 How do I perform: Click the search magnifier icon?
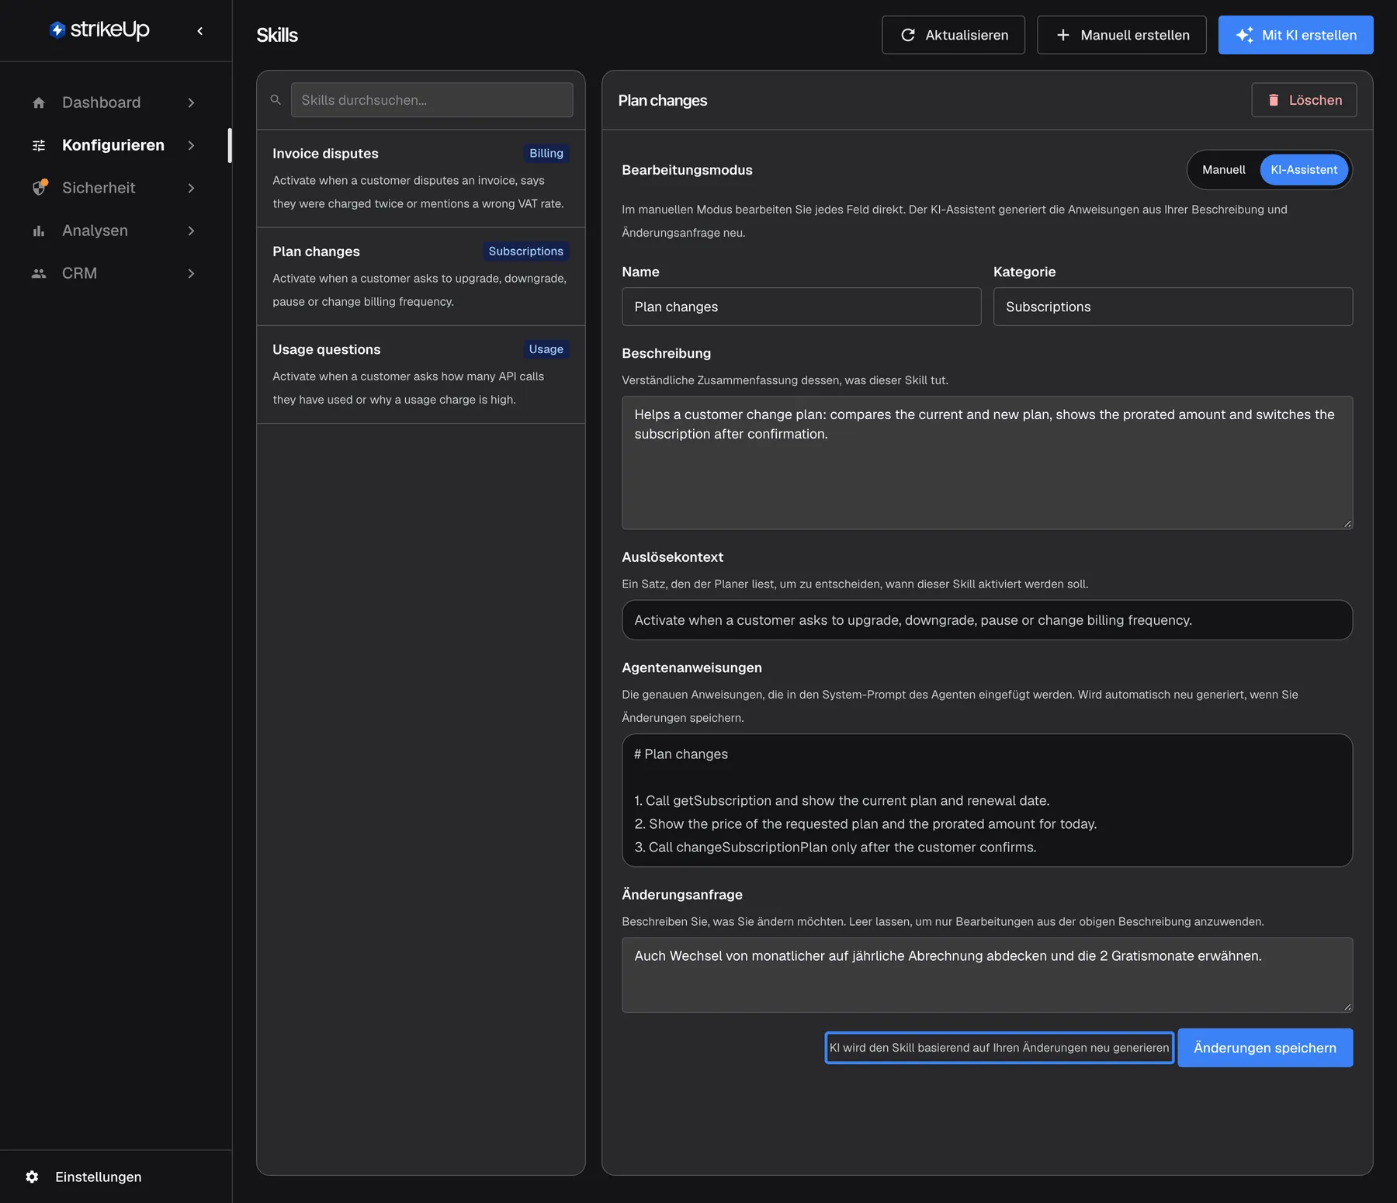(276, 100)
